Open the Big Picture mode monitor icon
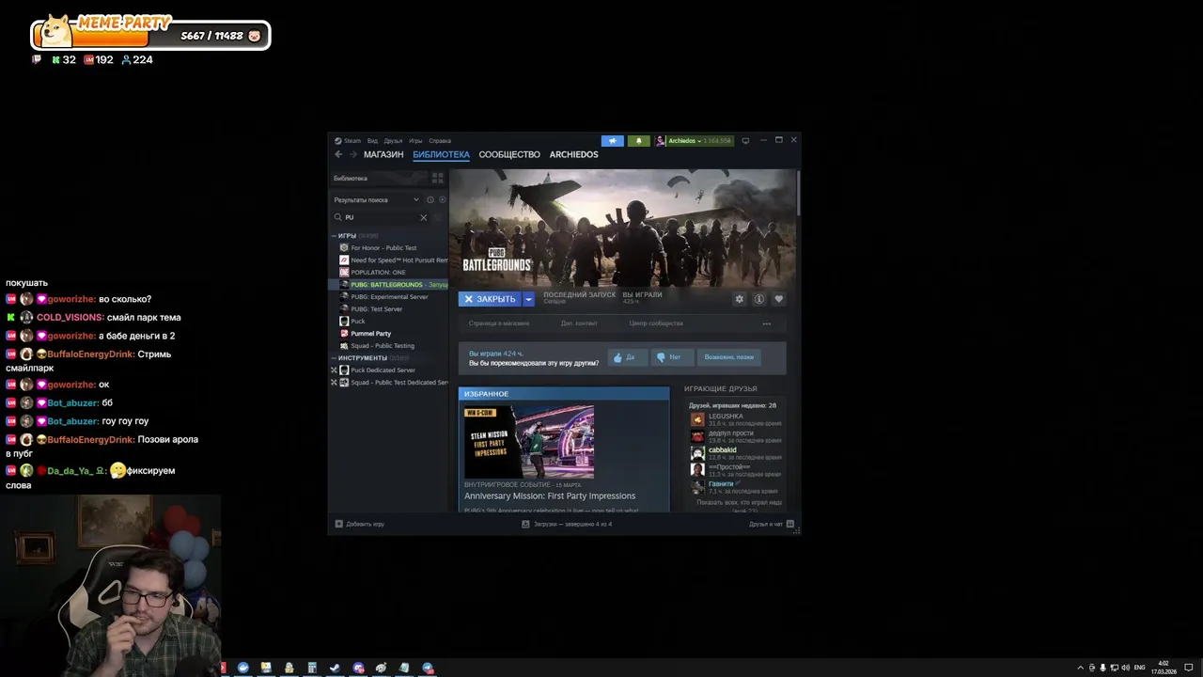This screenshot has width=1203, height=677. (745, 141)
